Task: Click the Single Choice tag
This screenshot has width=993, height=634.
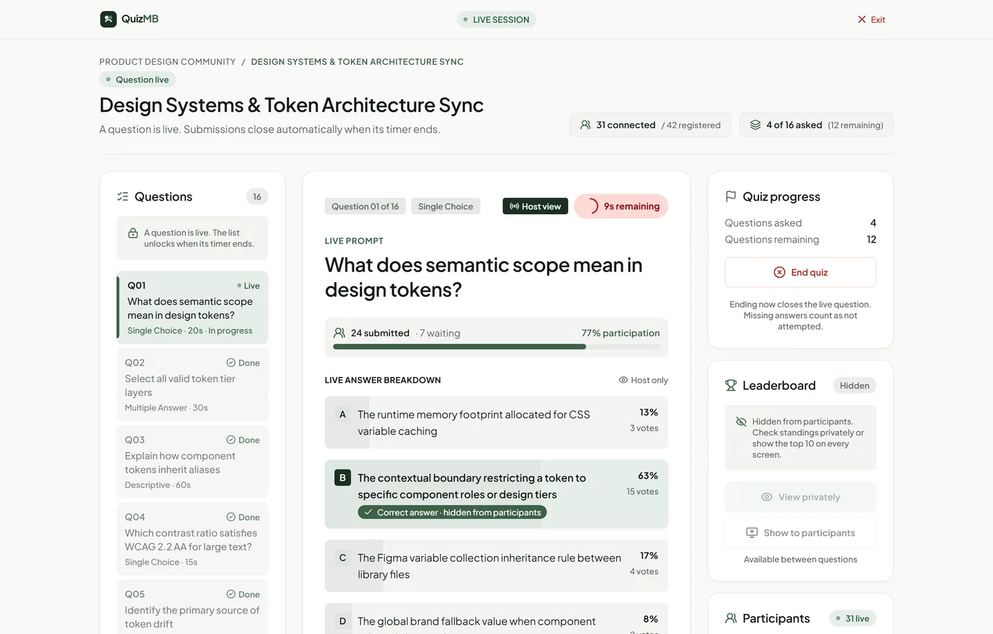Action: click(445, 206)
